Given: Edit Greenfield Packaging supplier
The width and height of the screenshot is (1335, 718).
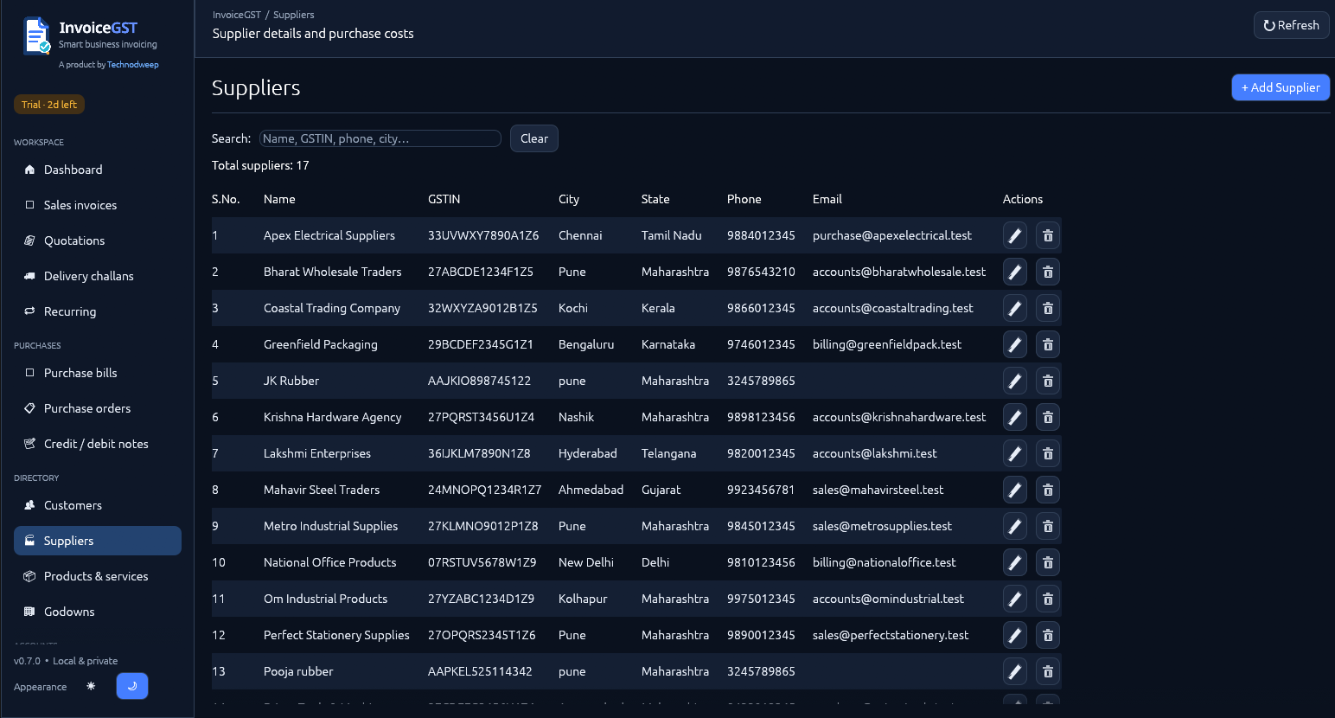Looking at the screenshot, I should tap(1015, 344).
